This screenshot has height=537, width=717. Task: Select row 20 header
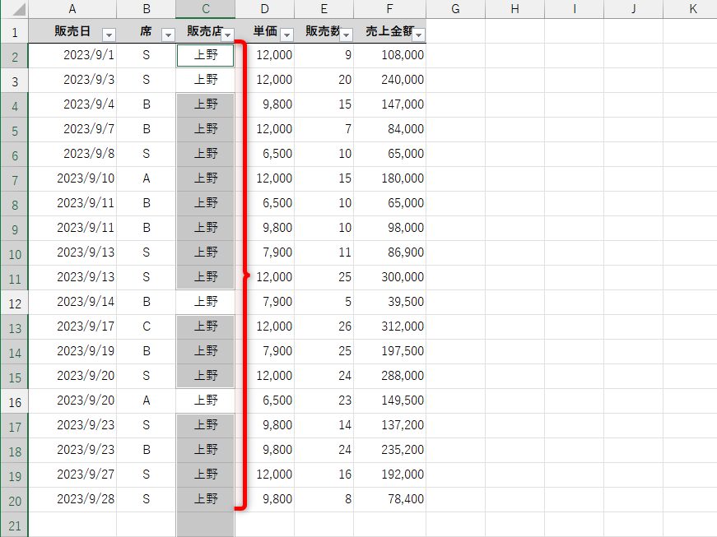click(15, 500)
